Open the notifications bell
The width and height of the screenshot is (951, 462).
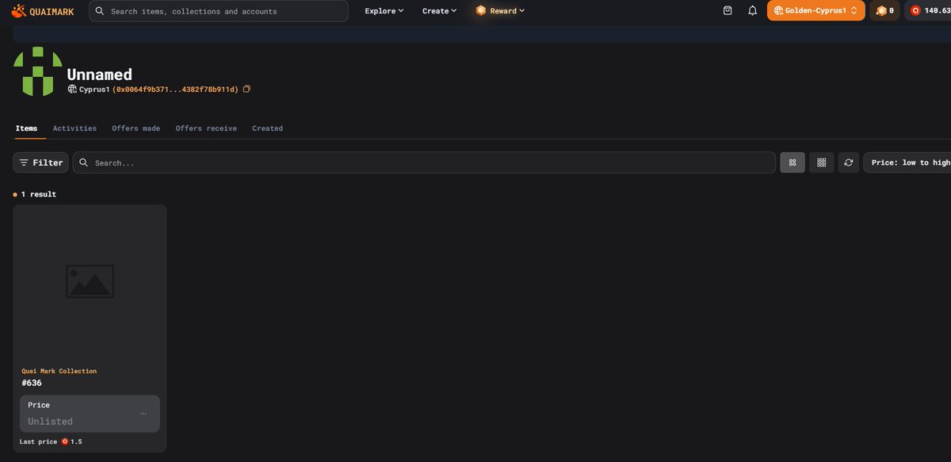point(753,11)
